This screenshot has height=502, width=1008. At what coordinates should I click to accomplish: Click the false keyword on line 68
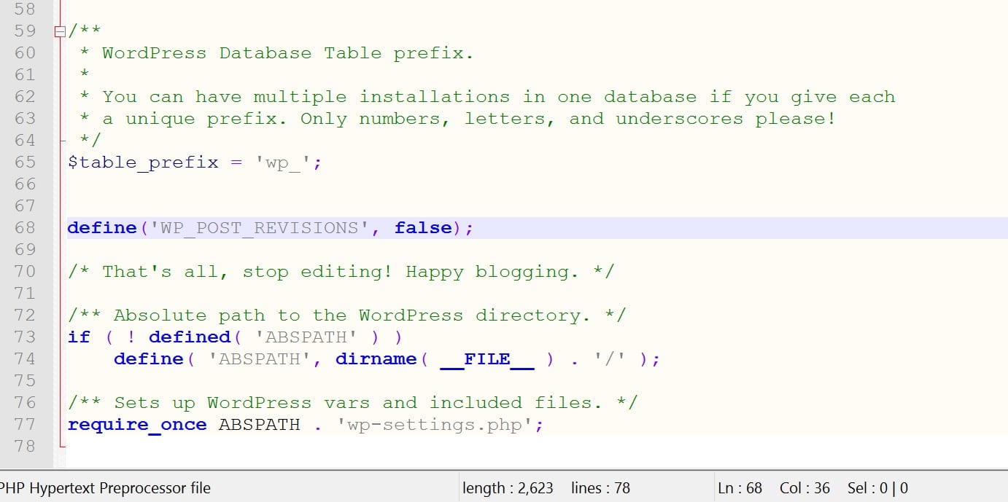pyautogui.click(x=423, y=227)
